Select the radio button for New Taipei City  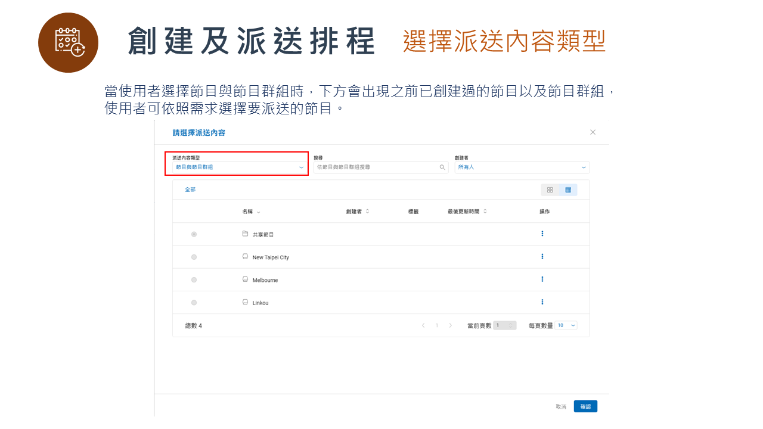[x=193, y=257]
